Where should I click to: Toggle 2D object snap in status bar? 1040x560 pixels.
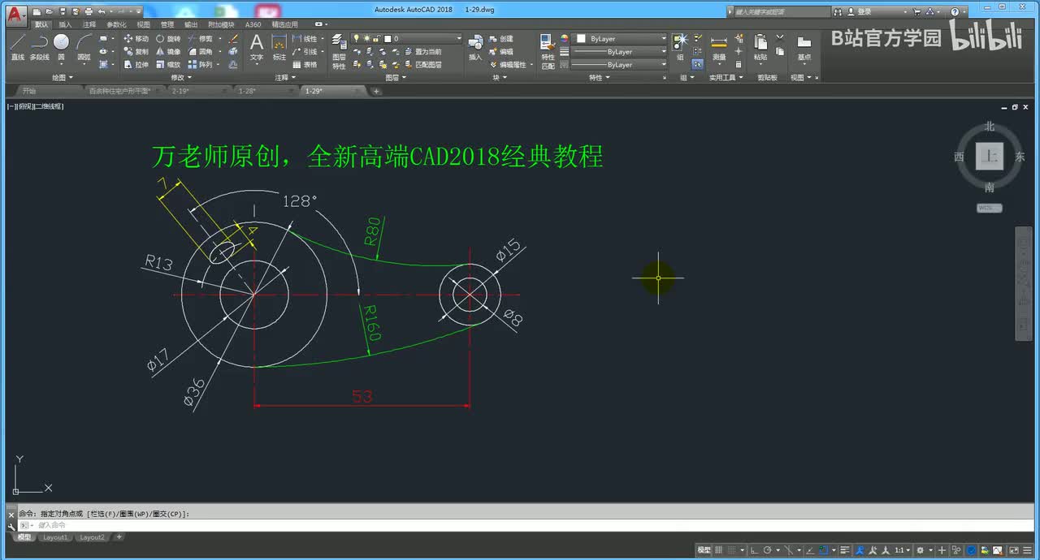click(x=824, y=550)
